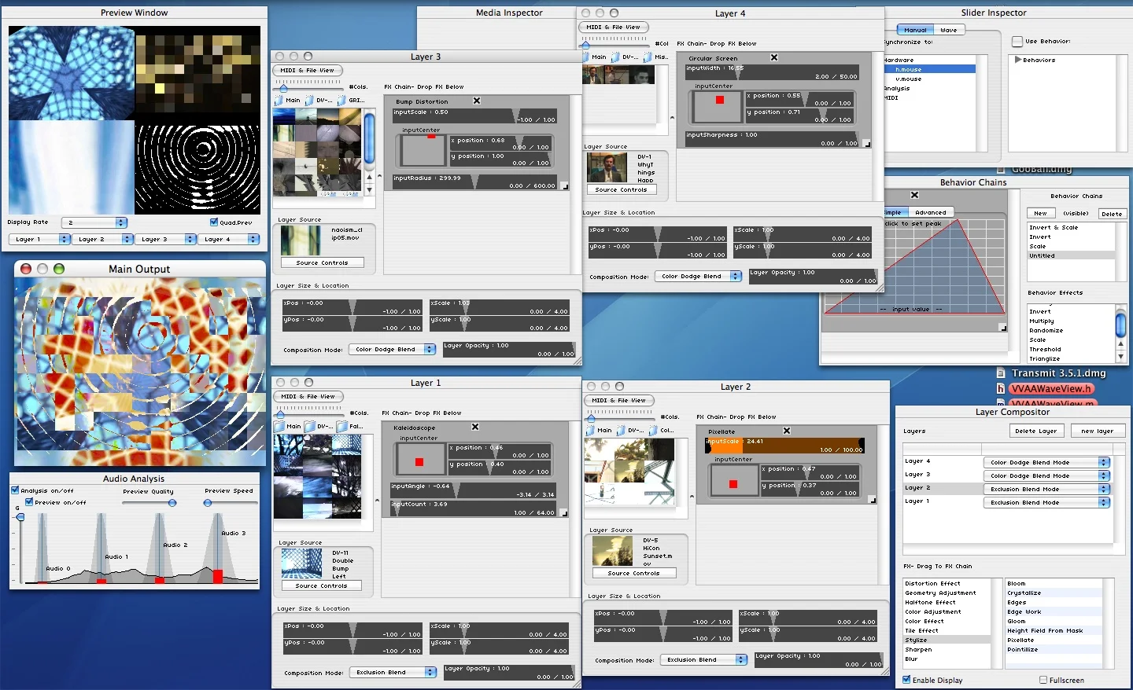Open the Main media bin folder in Layer 3
Viewport: 1133px width, 690px height.
[285, 101]
